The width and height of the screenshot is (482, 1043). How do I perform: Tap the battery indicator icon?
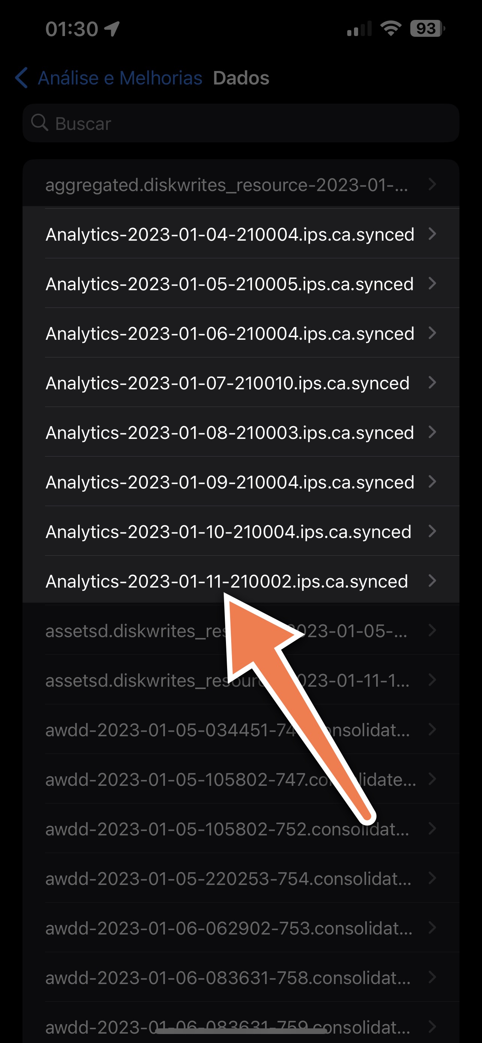[427, 28]
